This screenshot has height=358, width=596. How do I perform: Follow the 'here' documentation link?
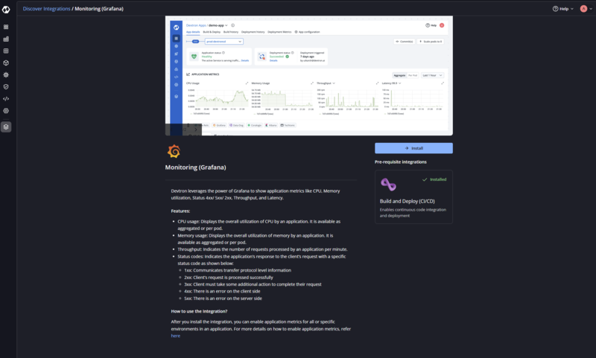tap(175, 336)
